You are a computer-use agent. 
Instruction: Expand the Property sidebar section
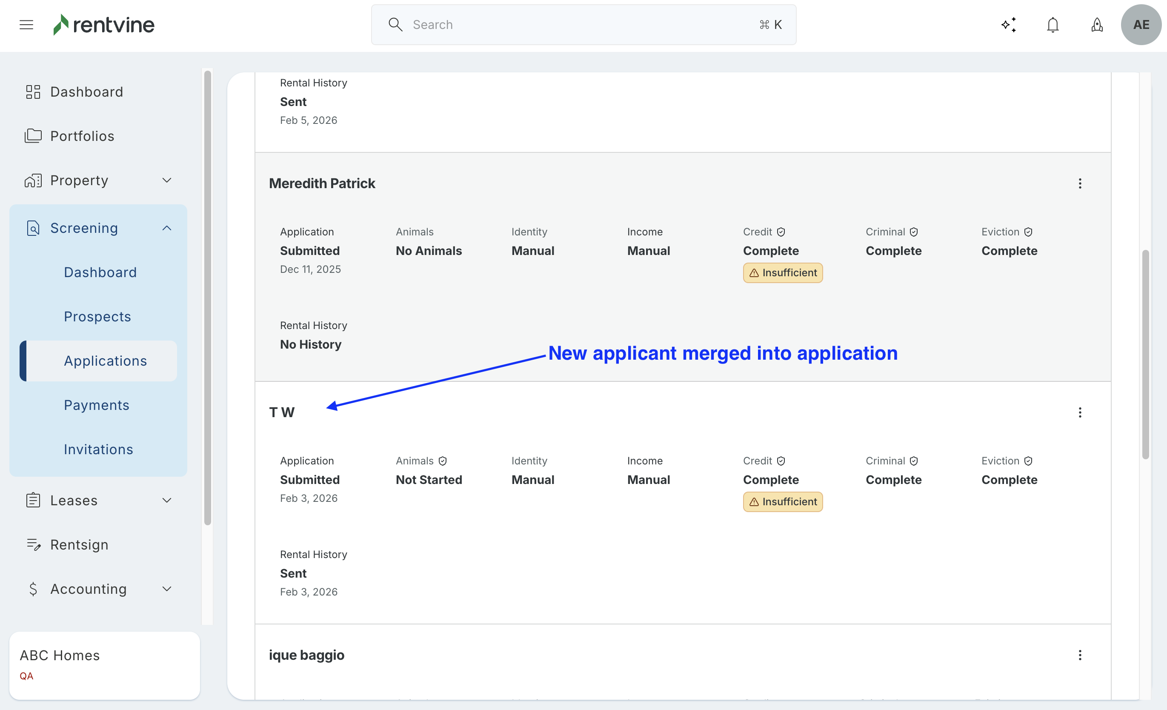[167, 180]
